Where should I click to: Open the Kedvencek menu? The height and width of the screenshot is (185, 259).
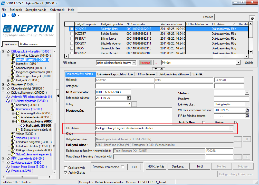[x=57, y=10]
